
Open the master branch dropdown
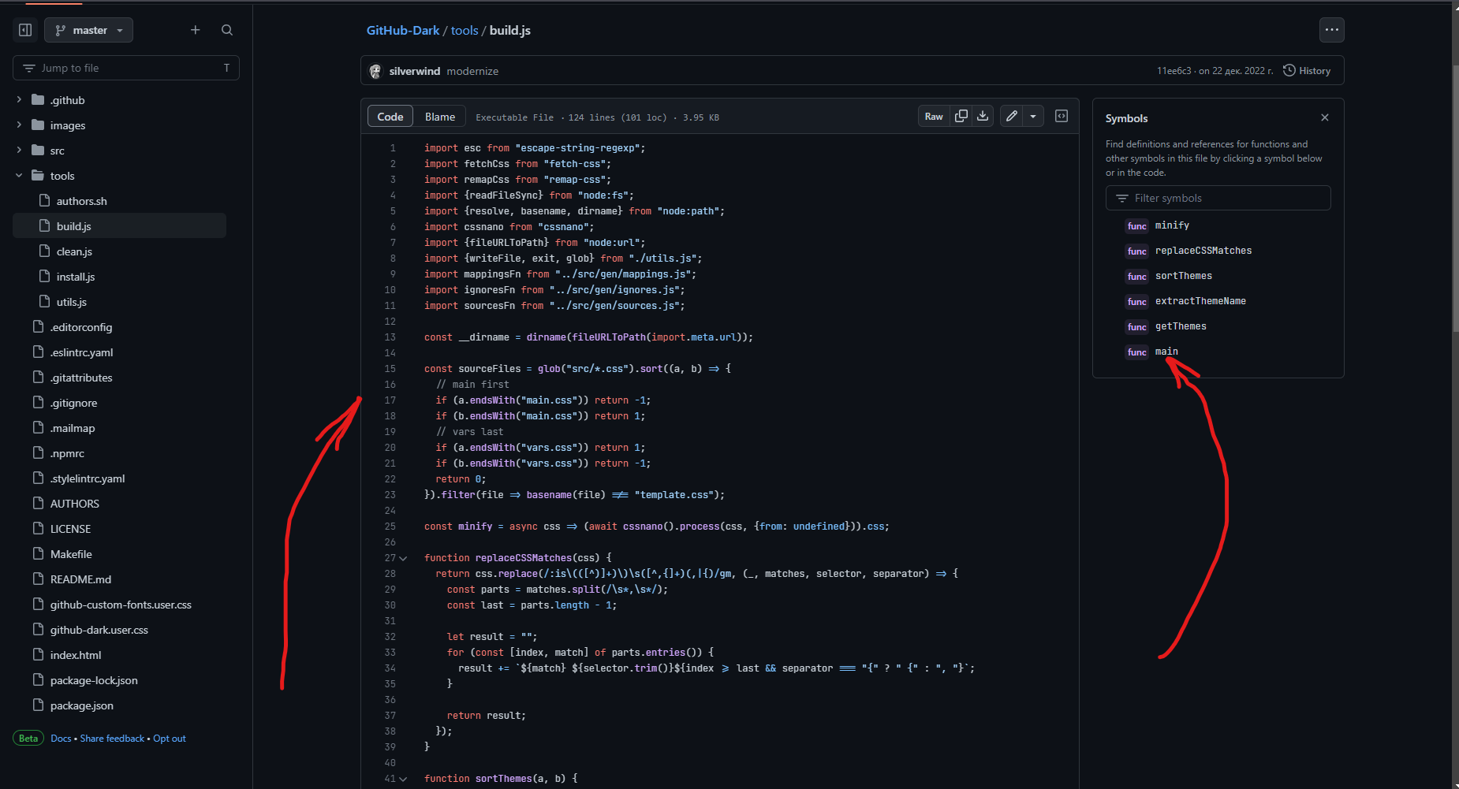(x=89, y=30)
